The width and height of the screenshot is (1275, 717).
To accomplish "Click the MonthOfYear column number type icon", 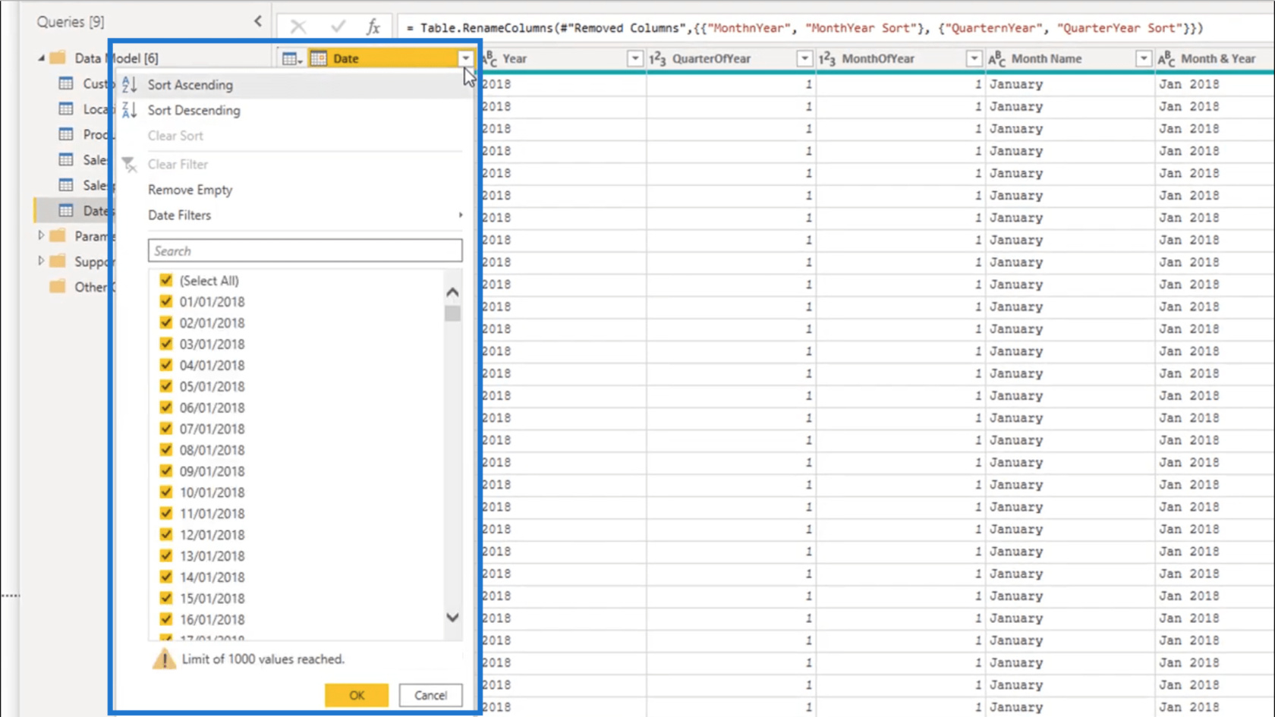I will tap(827, 58).
